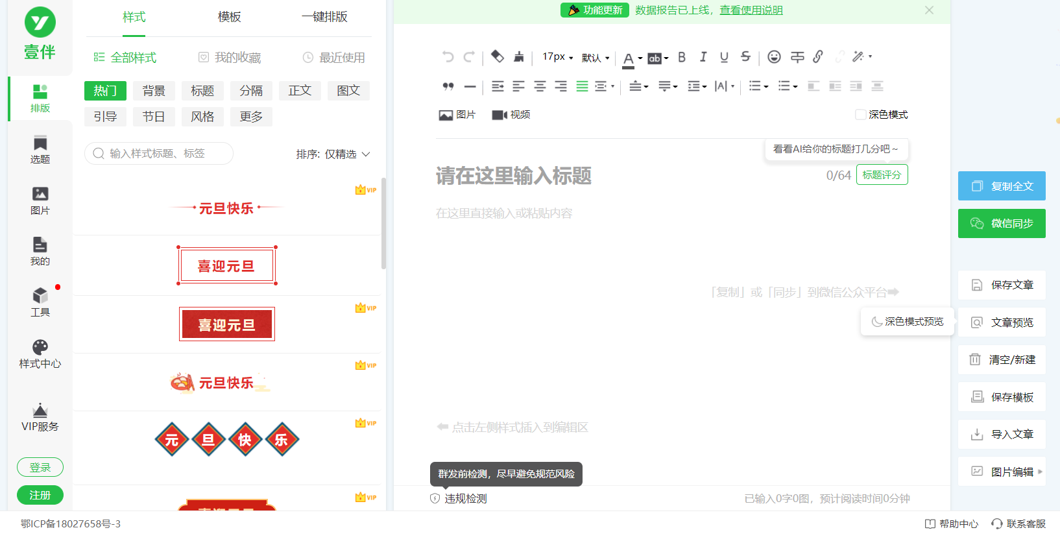Insert a horizontal divider line
The height and width of the screenshot is (541, 1060).
pyautogui.click(x=470, y=86)
